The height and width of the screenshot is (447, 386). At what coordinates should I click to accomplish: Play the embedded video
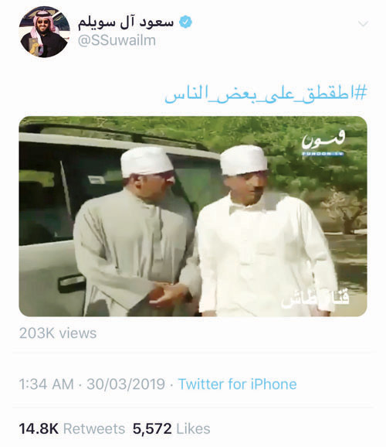pos(193,217)
